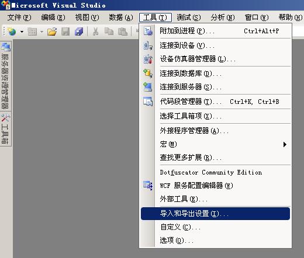Viewport: 304px width, 258px height.
Task: Expand the New Project dropdown arrow
Action: pos(22,32)
